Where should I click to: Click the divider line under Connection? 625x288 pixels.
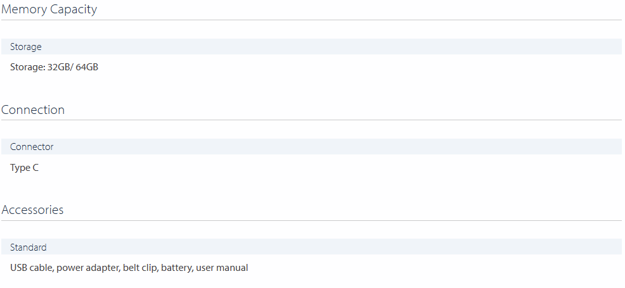click(x=311, y=120)
